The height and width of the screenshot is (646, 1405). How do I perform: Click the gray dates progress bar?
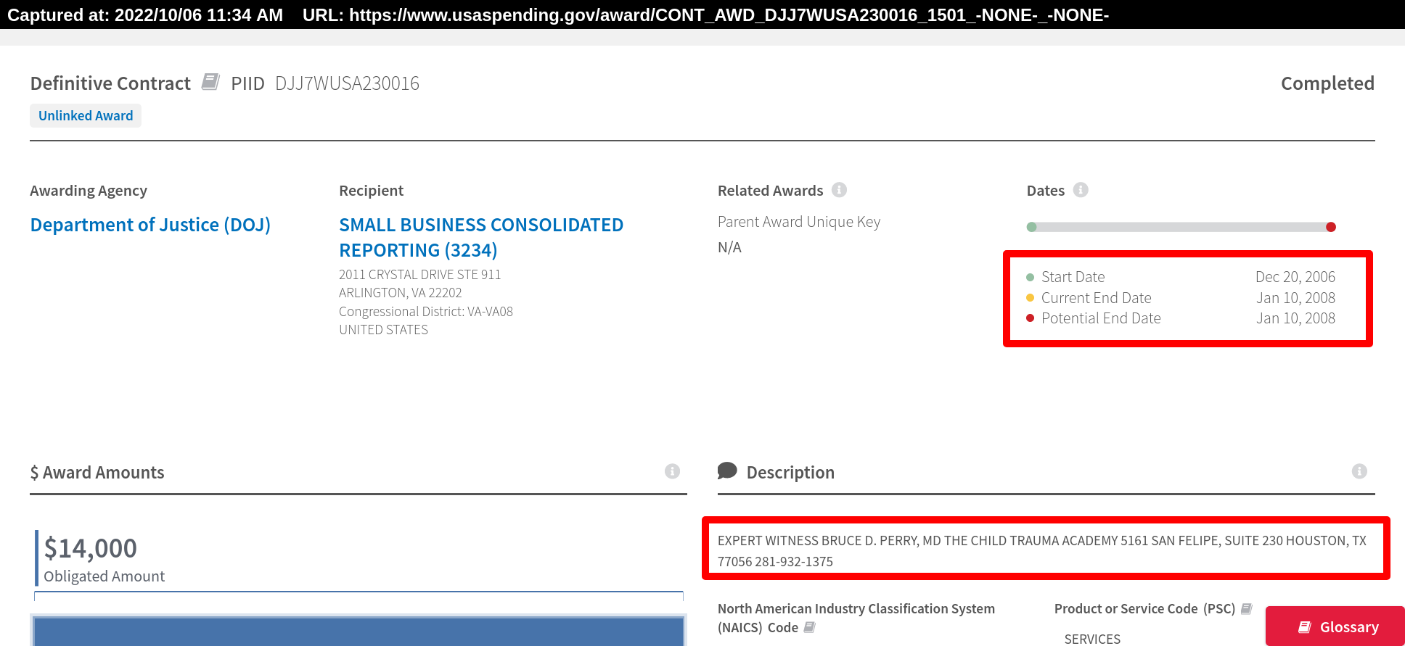(x=1181, y=227)
